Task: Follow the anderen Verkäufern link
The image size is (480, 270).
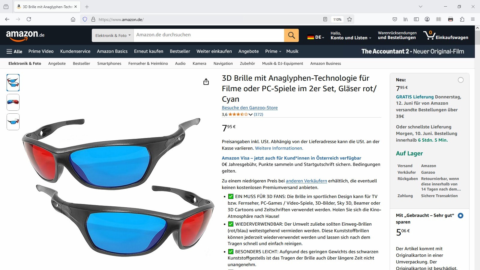Action: [x=306, y=181]
